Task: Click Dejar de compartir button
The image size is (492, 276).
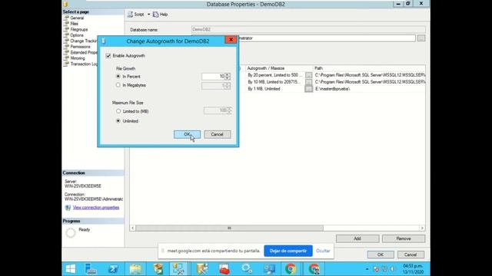Action: (x=288, y=251)
